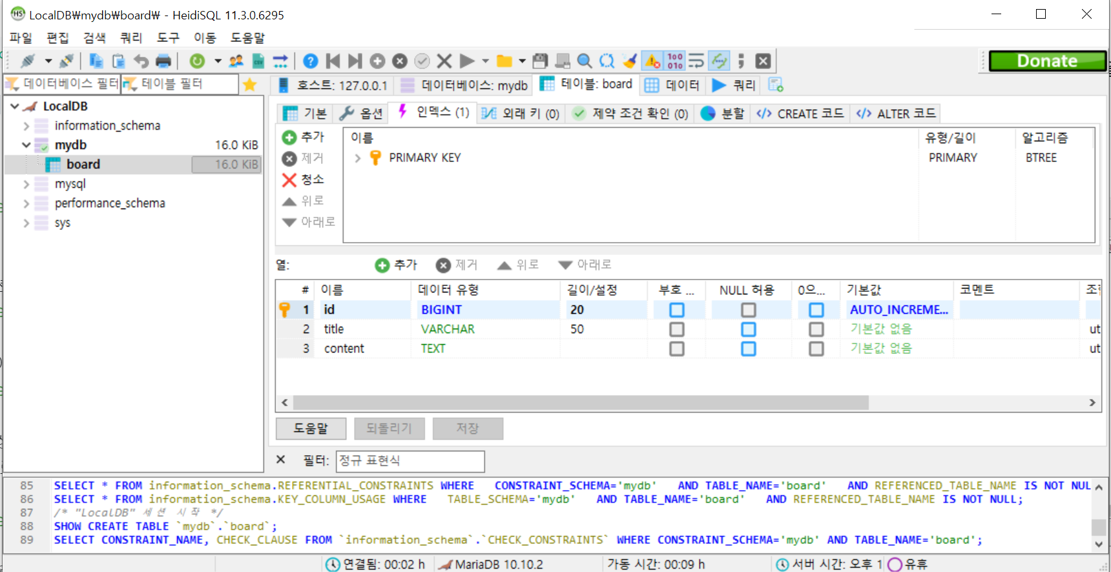Undo last change with the undo arrow
Screen dimensions: 1111x572
tap(141, 61)
